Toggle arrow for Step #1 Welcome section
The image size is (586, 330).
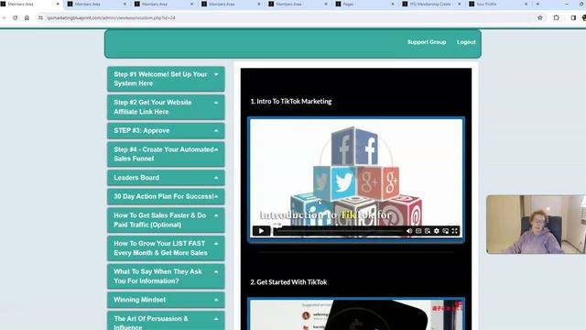(216, 74)
